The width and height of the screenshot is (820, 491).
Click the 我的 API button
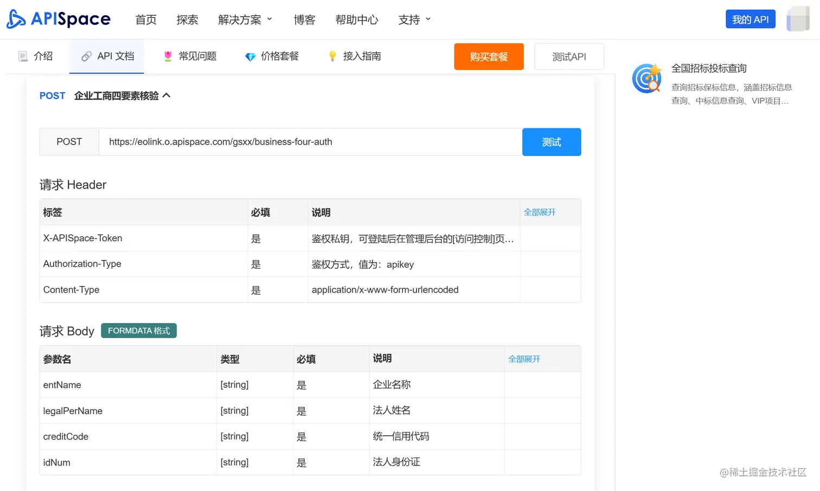[751, 20]
